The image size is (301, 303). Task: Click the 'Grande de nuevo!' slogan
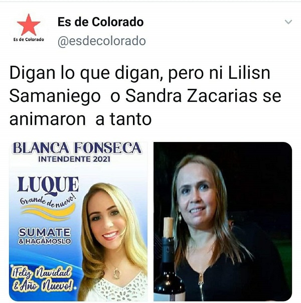(48, 201)
